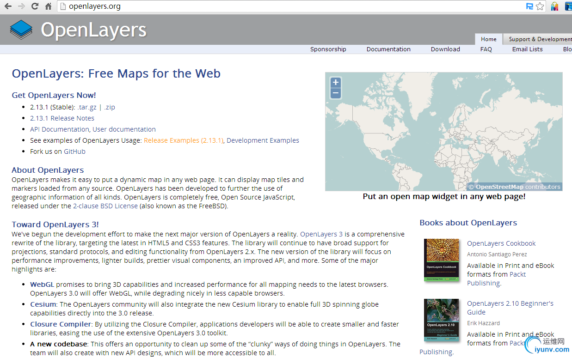Open 2.13.1 Release Notes link
The height and width of the screenshot is (357, 572).
click(x=62, y=118)
